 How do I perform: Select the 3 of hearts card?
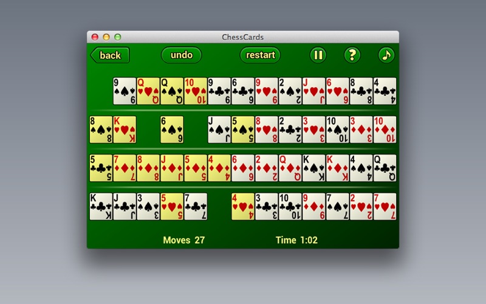click(x=313, y=130)
